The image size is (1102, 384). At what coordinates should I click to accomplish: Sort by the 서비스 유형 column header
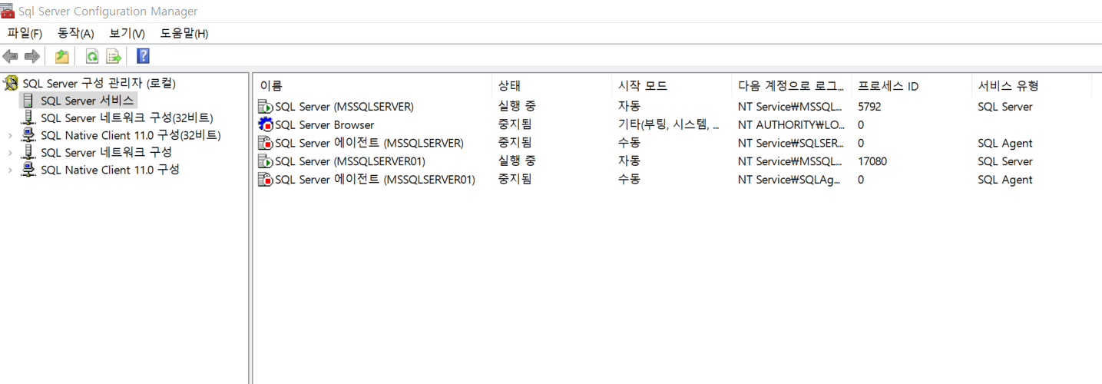pos(1031,86)
